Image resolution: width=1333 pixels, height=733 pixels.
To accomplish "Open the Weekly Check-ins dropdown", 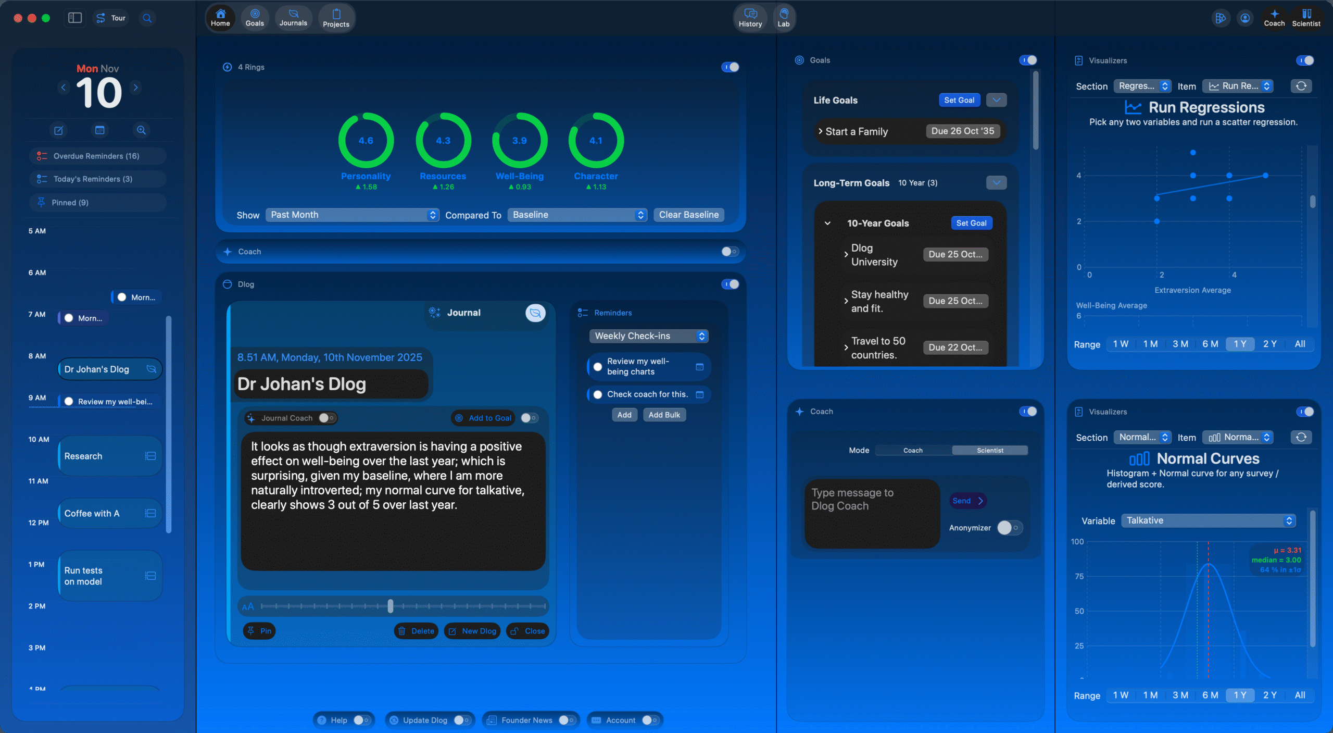I will click(x=649, y=336).
